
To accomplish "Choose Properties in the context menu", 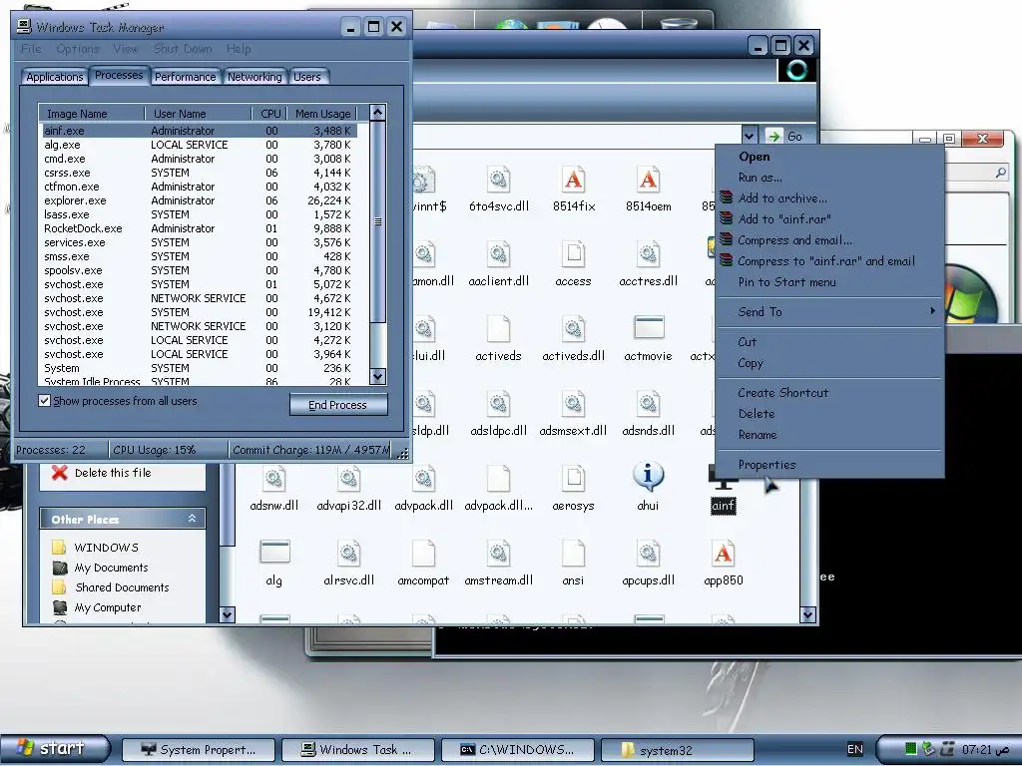I will click(x=829, y=465).
